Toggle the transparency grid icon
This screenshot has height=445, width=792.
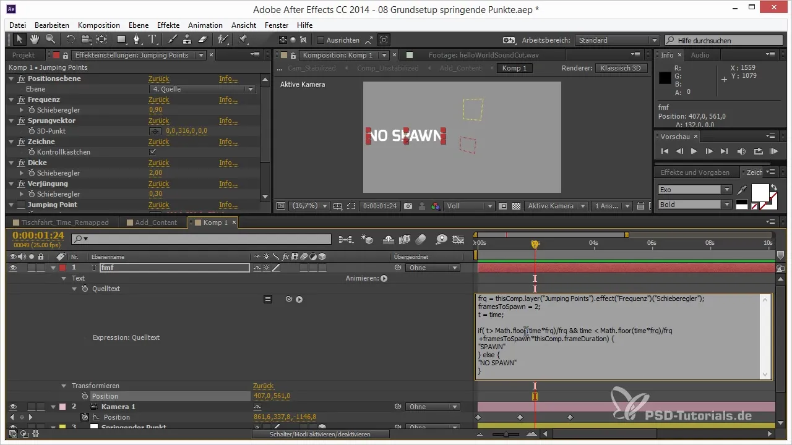click(x=515, y=206)
